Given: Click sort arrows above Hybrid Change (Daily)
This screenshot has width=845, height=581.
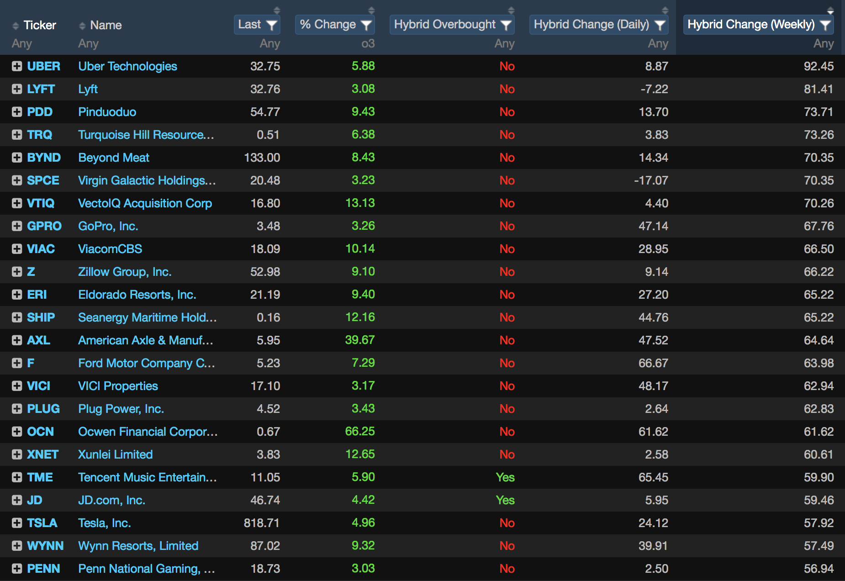Looking at the screenshot, I should tap(665, 10).
